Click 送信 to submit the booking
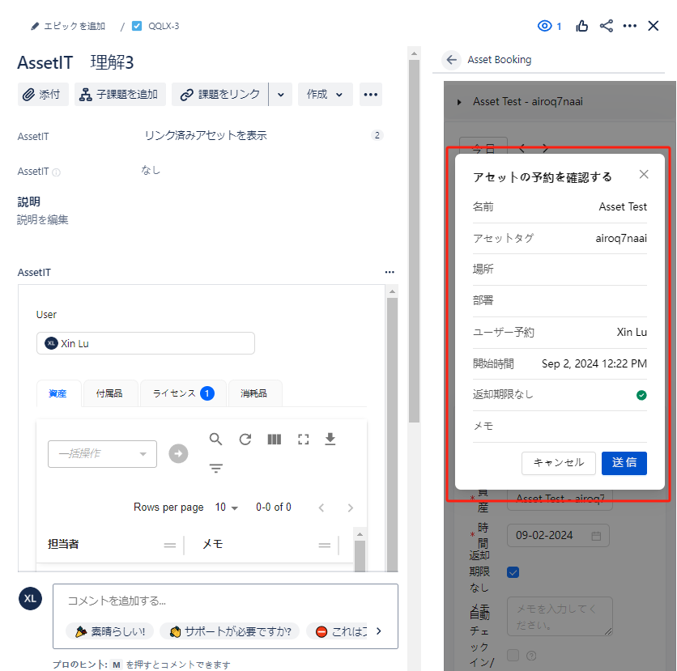Screen dimensions: 677x671 624,463
